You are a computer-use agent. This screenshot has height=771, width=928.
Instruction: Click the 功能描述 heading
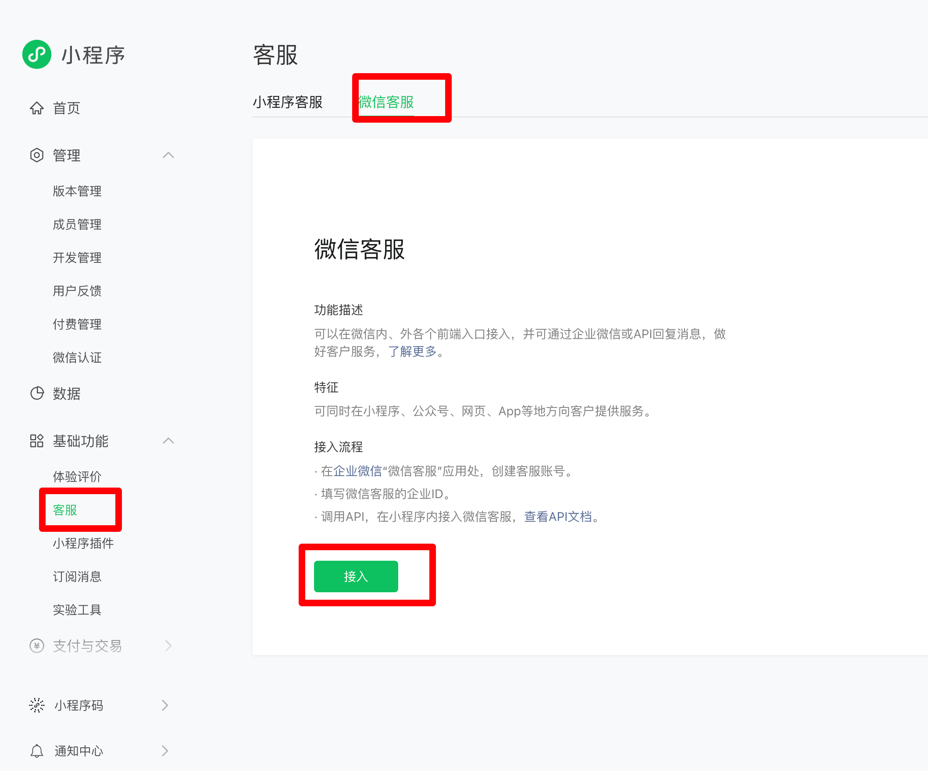[339, 310]
